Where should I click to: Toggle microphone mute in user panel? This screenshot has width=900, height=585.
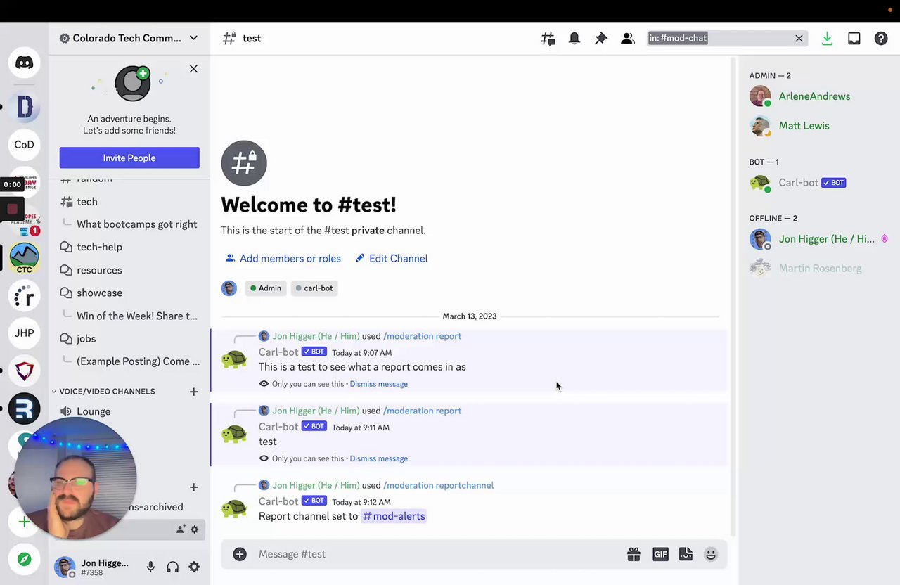pos(150,567)
